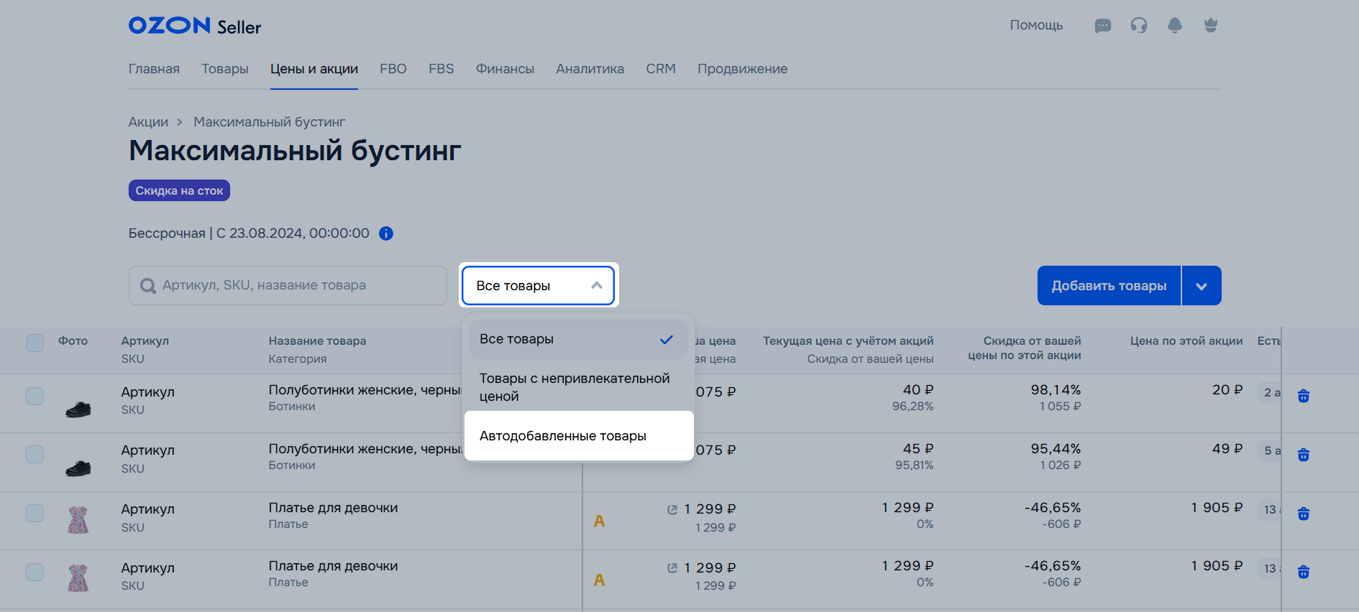Toggle the select-all checkbox in table header

point(35,343)
